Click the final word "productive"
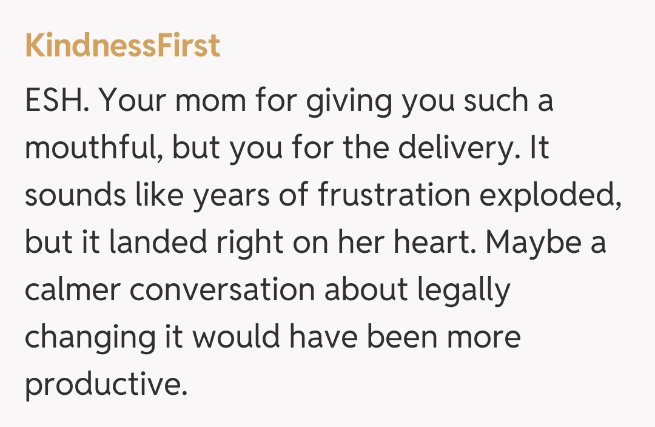655x427 pixels. pos(103,385)
